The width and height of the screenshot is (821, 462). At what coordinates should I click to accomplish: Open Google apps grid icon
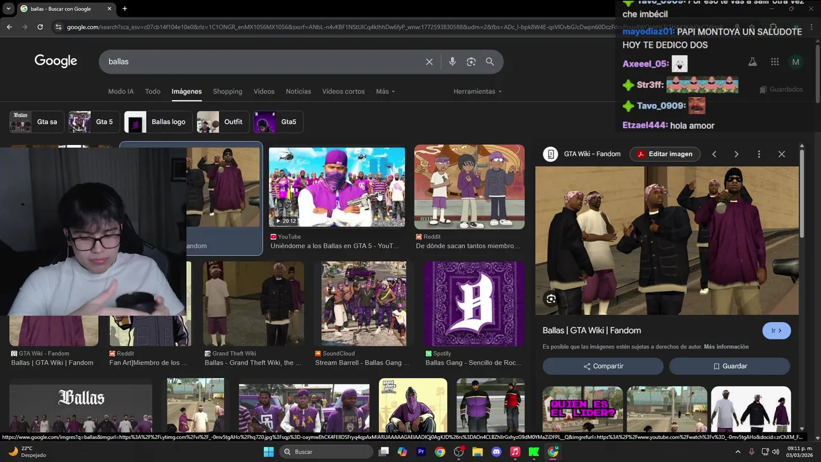[775, 62]
